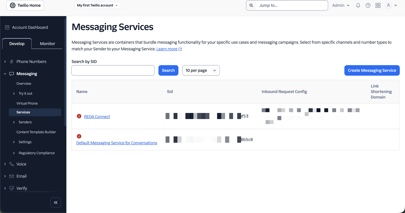Click the REDA Connect error icon
The height and width of the screenshot is (213, 405).
pyautogui.click(x=79, y=116)
